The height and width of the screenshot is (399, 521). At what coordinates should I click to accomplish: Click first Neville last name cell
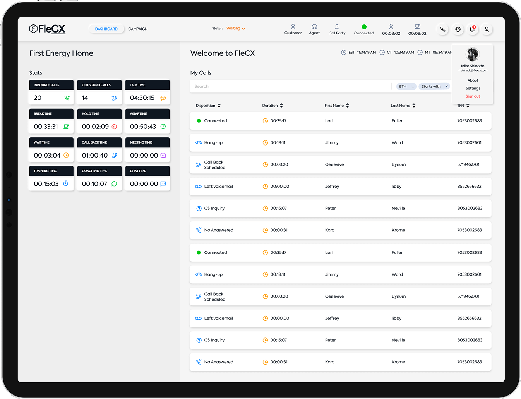point(398,208)
